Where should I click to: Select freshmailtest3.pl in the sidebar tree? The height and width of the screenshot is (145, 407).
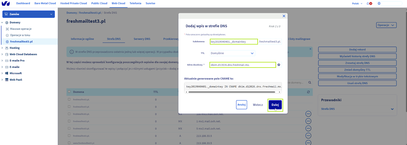21,42
